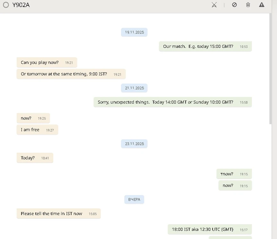Viewport: 277px width, 239px height.
Task: Click the 19.11.2025 date divider
Action: click(134, 32)
